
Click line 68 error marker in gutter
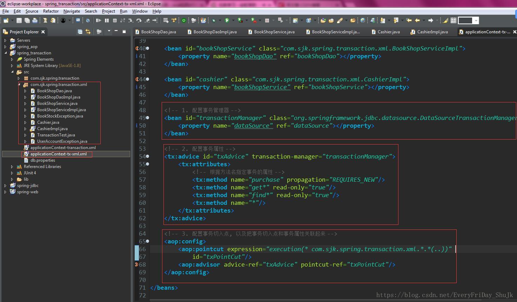(x=136, y=264)
